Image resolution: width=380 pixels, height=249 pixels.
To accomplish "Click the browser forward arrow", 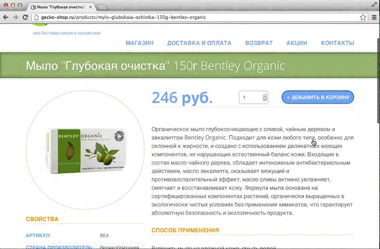I will [16, 17].
